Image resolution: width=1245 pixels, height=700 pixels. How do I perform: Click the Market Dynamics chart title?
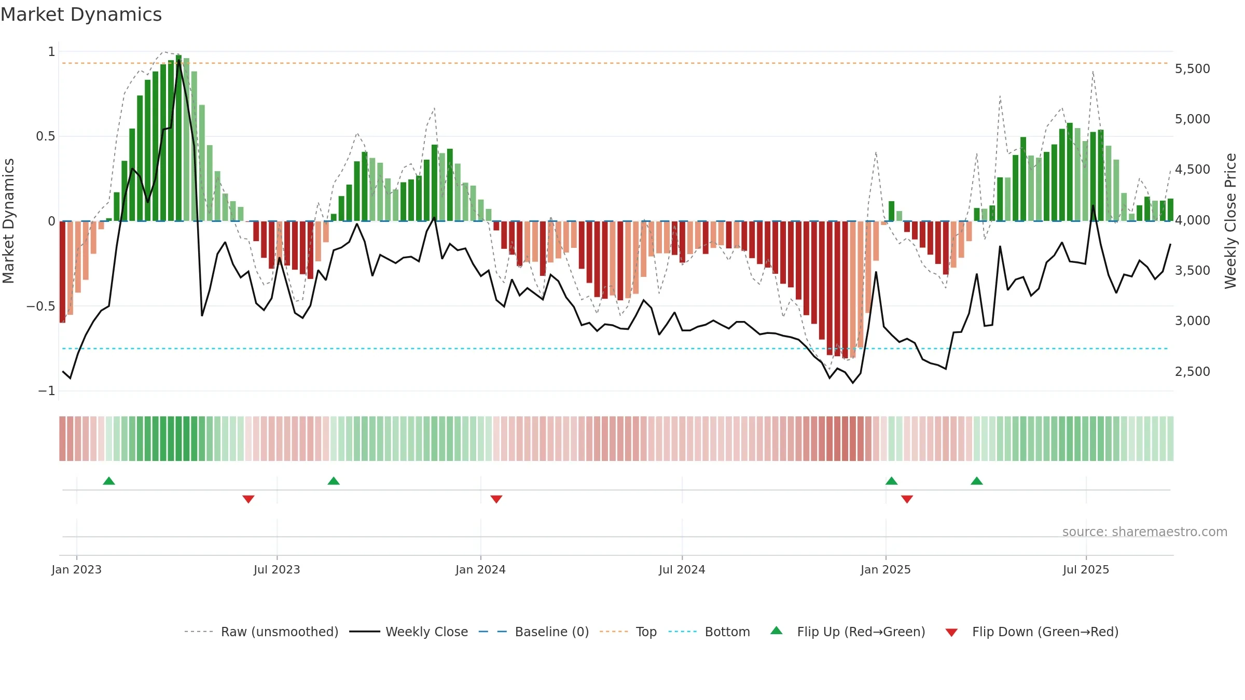pos(81,15)
